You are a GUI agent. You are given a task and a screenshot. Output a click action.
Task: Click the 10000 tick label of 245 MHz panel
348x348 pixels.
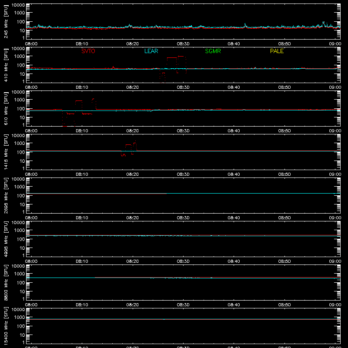(18, 5)
